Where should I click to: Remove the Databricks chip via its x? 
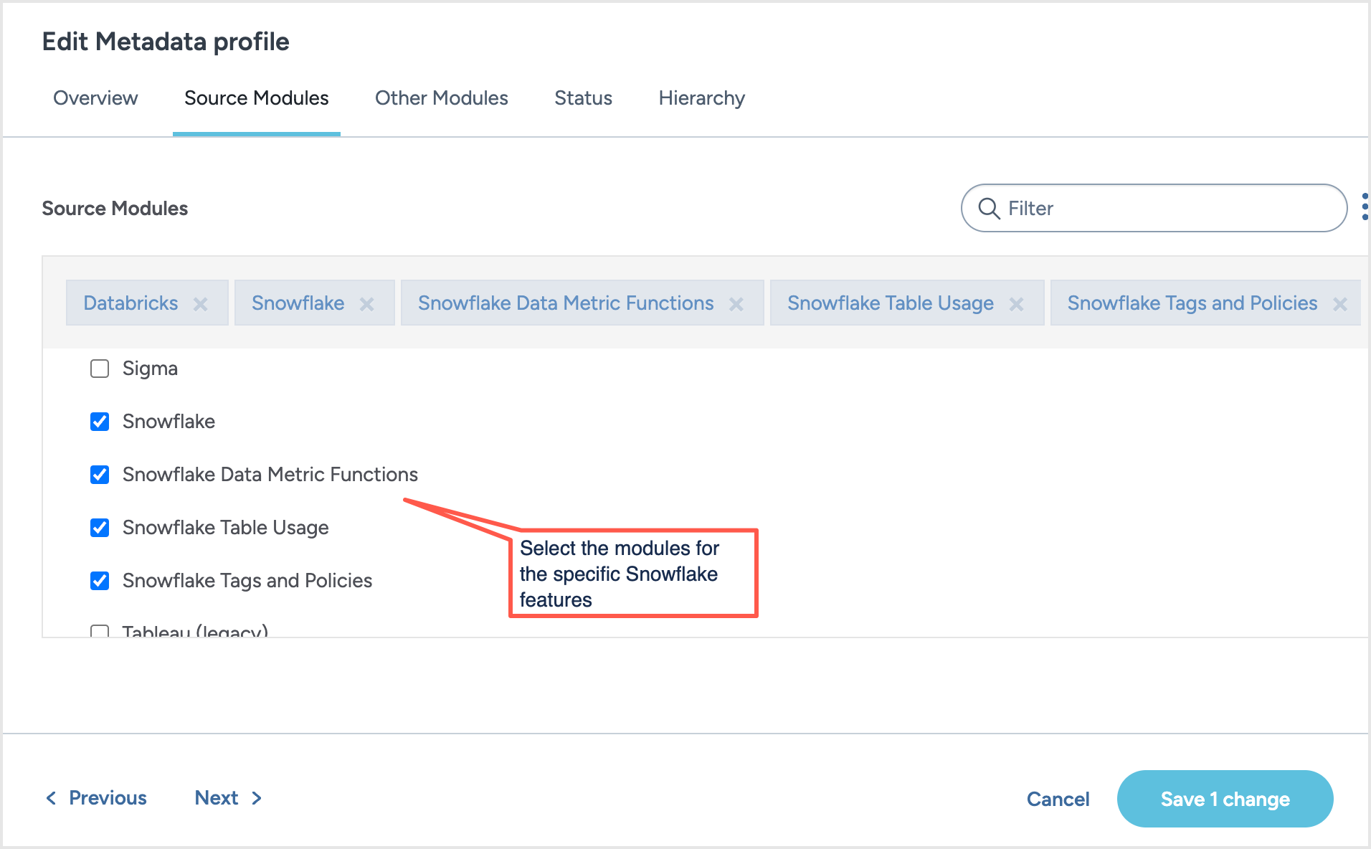point(201,304)
